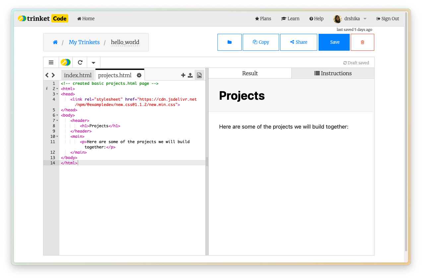This screenshot has height=279, width=422.
Task: Delete trinket using red trash button
Action: tap(362, 42)
